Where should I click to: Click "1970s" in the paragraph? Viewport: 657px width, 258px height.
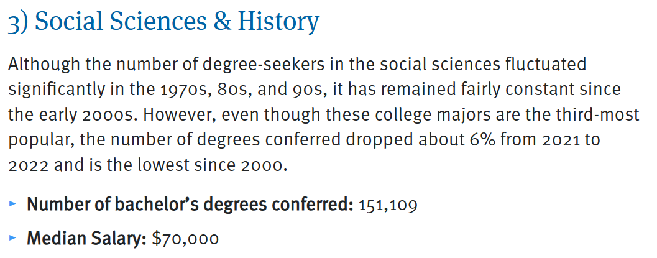[188, 89]
